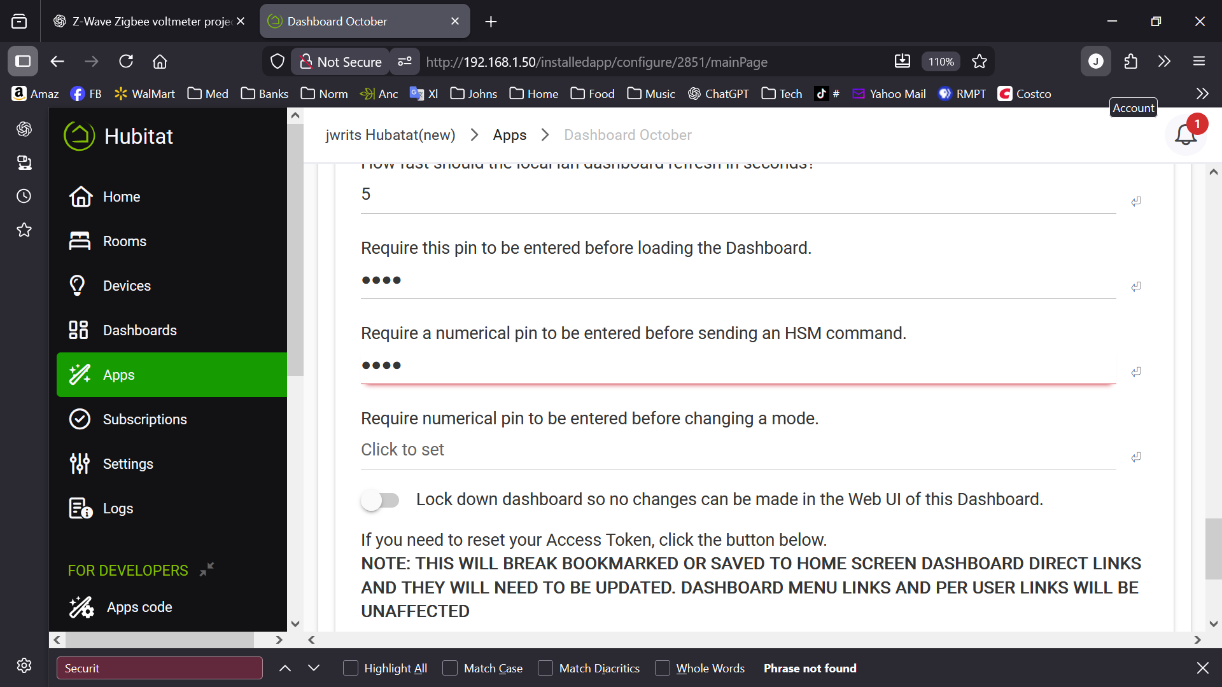Screen dimensions: 1222x687
Task: Enable the Whole Words checkbox
Action: point(663,668)
